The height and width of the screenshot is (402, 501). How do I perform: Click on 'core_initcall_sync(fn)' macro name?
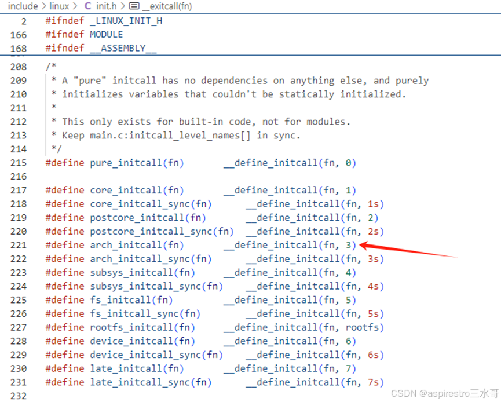tap(151, 204)
